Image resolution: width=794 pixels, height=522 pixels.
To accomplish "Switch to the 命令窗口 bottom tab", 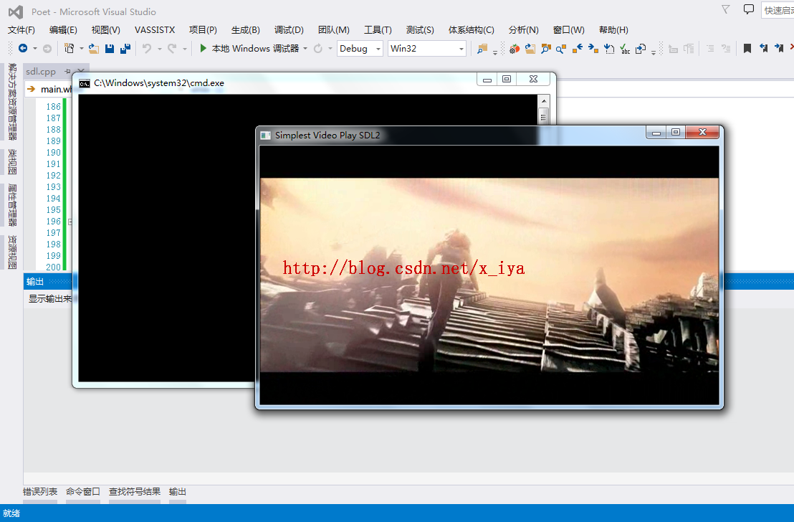I will [x=83, y=492].
